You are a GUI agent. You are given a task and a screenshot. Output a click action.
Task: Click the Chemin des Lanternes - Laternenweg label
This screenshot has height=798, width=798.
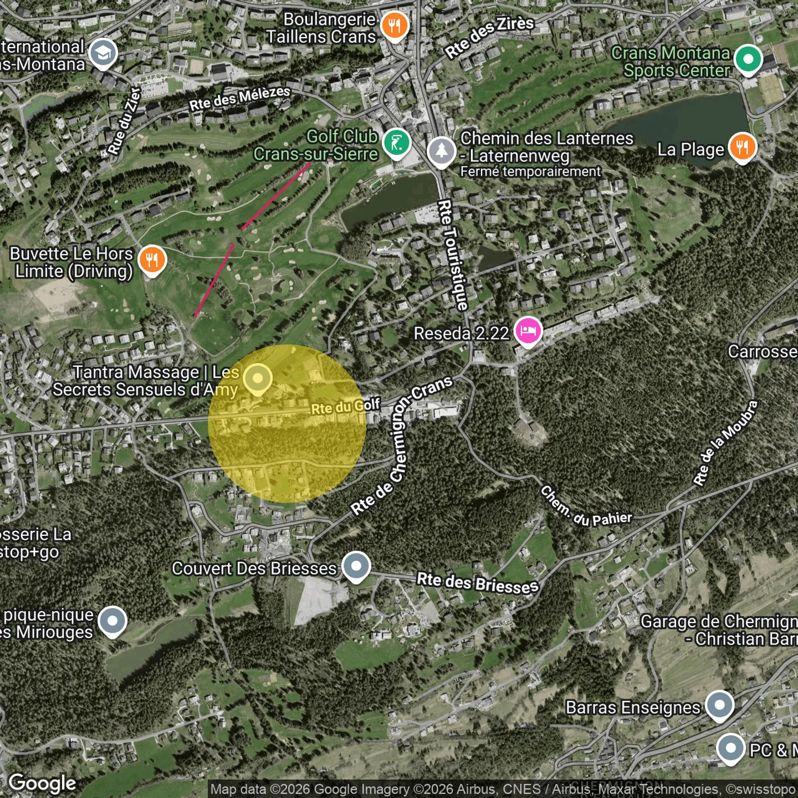(546, 147)
